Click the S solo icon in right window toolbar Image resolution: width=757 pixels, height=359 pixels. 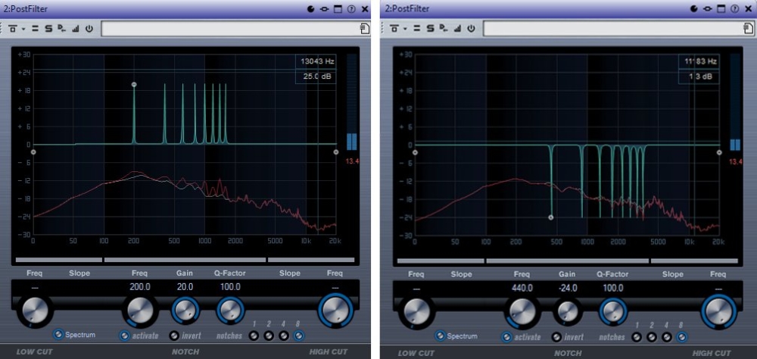[431, 29]
